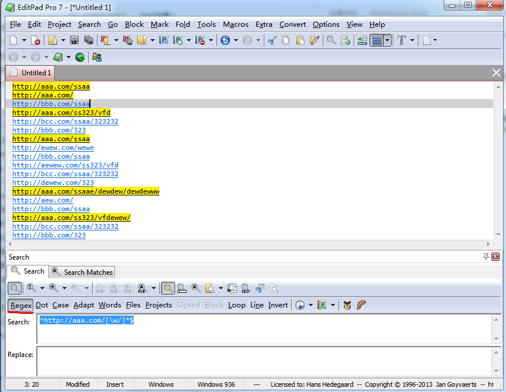Click the Count Matches magnifier 123 icon
This screenshot has width=506, height=392.
(x=246, y=288)
